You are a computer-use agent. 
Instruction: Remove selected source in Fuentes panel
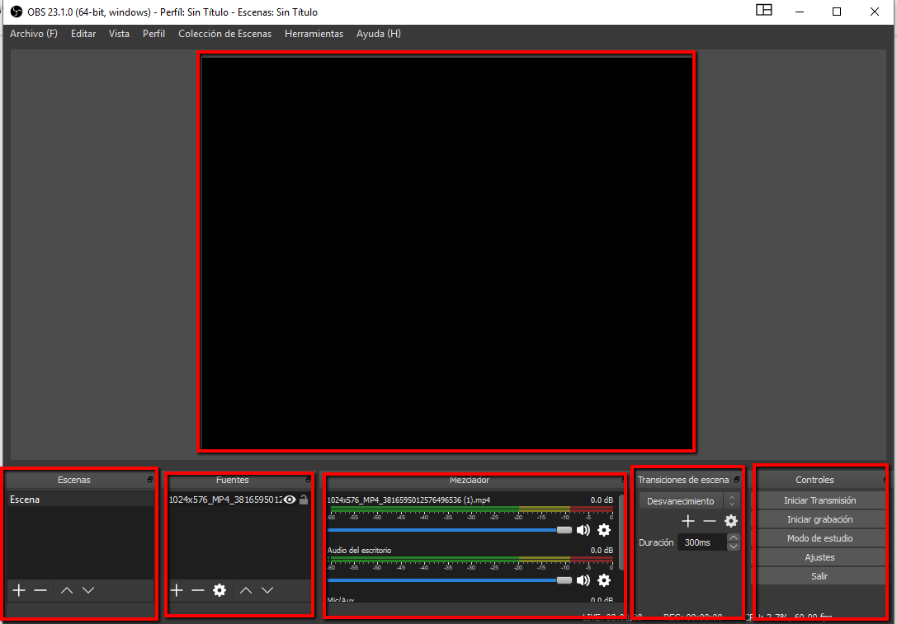point(198,590)
